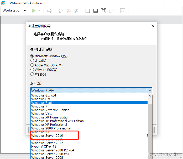Viewport: 183px width, 159px height.
Task: Close the VMware Workstation window
Action: 176,3
